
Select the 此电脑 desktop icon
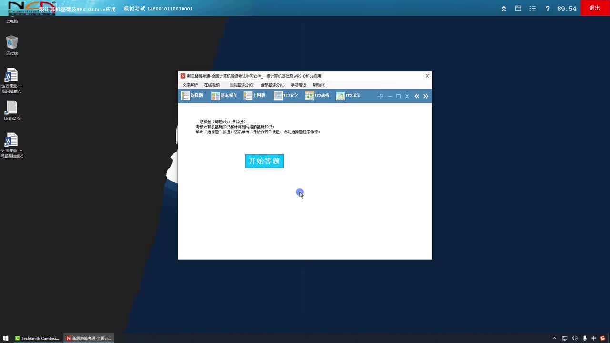pyautogui.click(x=12, y=19)
